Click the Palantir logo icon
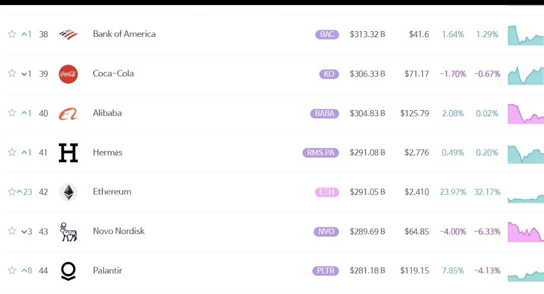Image resolution: width=544 pixels, height=294 pixels. tap(69, 271)
